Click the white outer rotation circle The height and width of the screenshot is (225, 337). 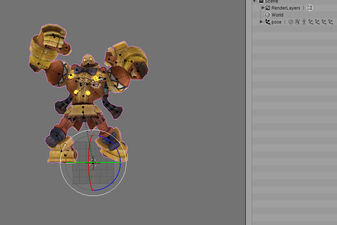60,163
